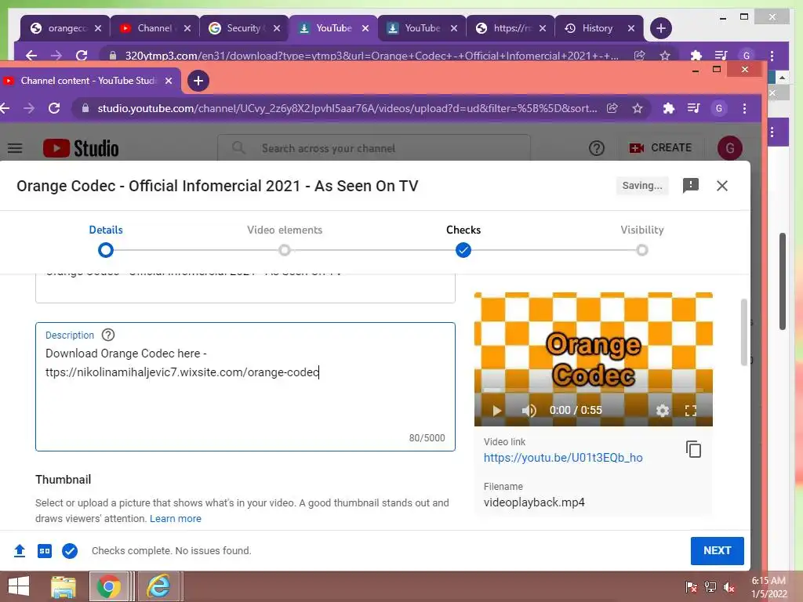The width and height of the screenshot is (803, 602).
Task: Click the muted speaker tray icon
Action: click(729, 587)
